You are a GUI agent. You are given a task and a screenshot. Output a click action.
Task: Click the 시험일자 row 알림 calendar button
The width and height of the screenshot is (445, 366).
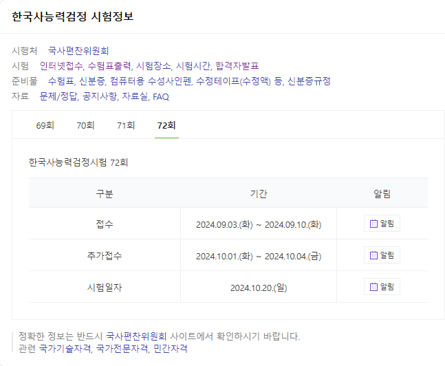382,287
